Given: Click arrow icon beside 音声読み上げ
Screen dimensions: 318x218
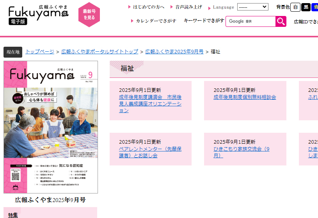Looking at the screenshot, I should (172, 7).
